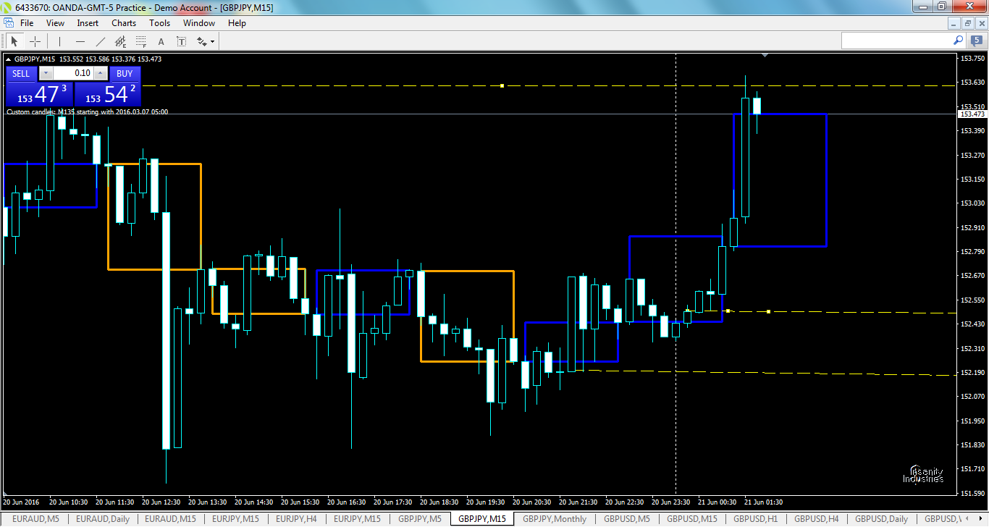Select the Horizontal Line drawing tool

click(80, 41)
